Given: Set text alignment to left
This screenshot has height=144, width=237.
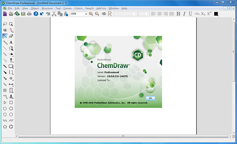Looking at the screenshot, I should point(153,14).
